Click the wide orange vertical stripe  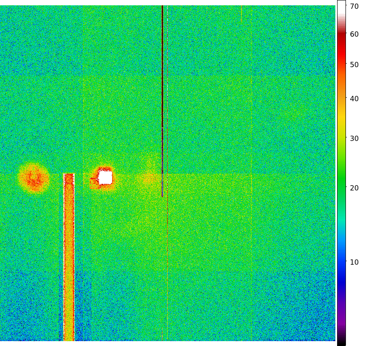69,256
